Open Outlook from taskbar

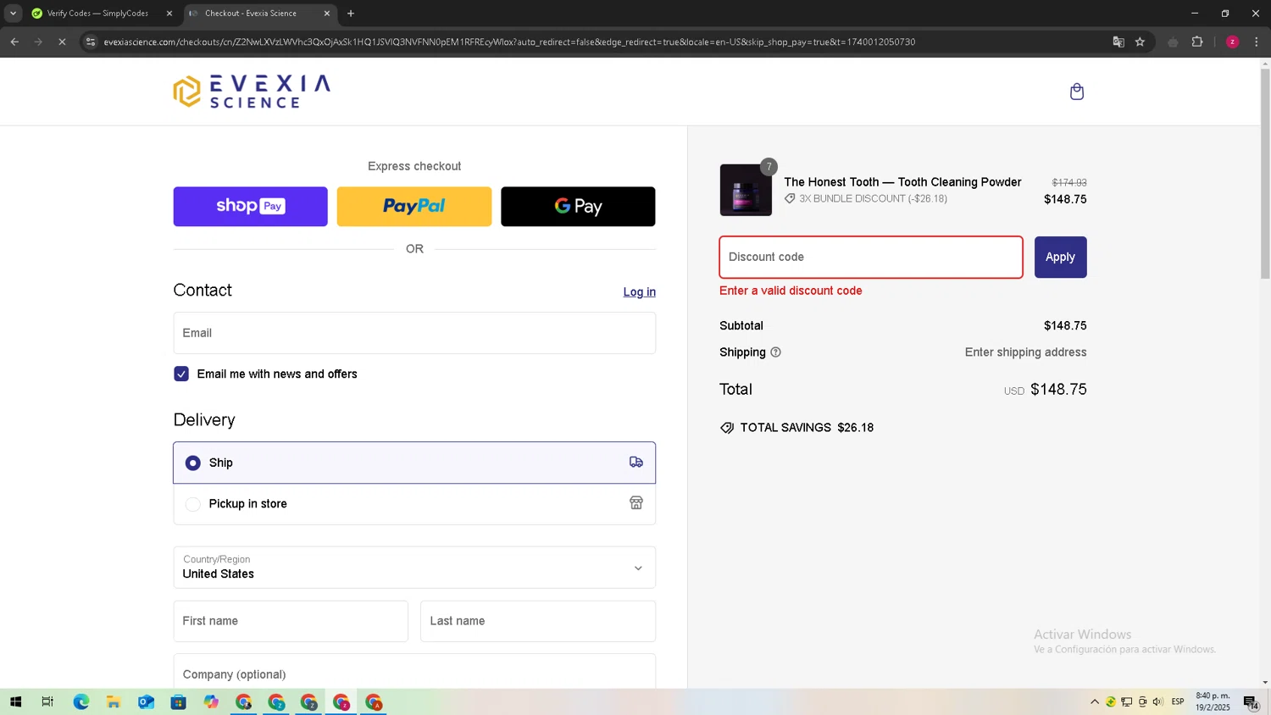146,702
